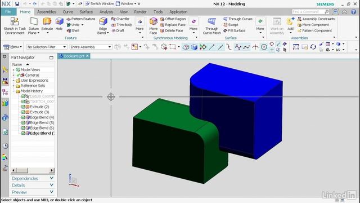Start Through Curve Mesh surface tool
360x203 pixels.
coord(211,26)
